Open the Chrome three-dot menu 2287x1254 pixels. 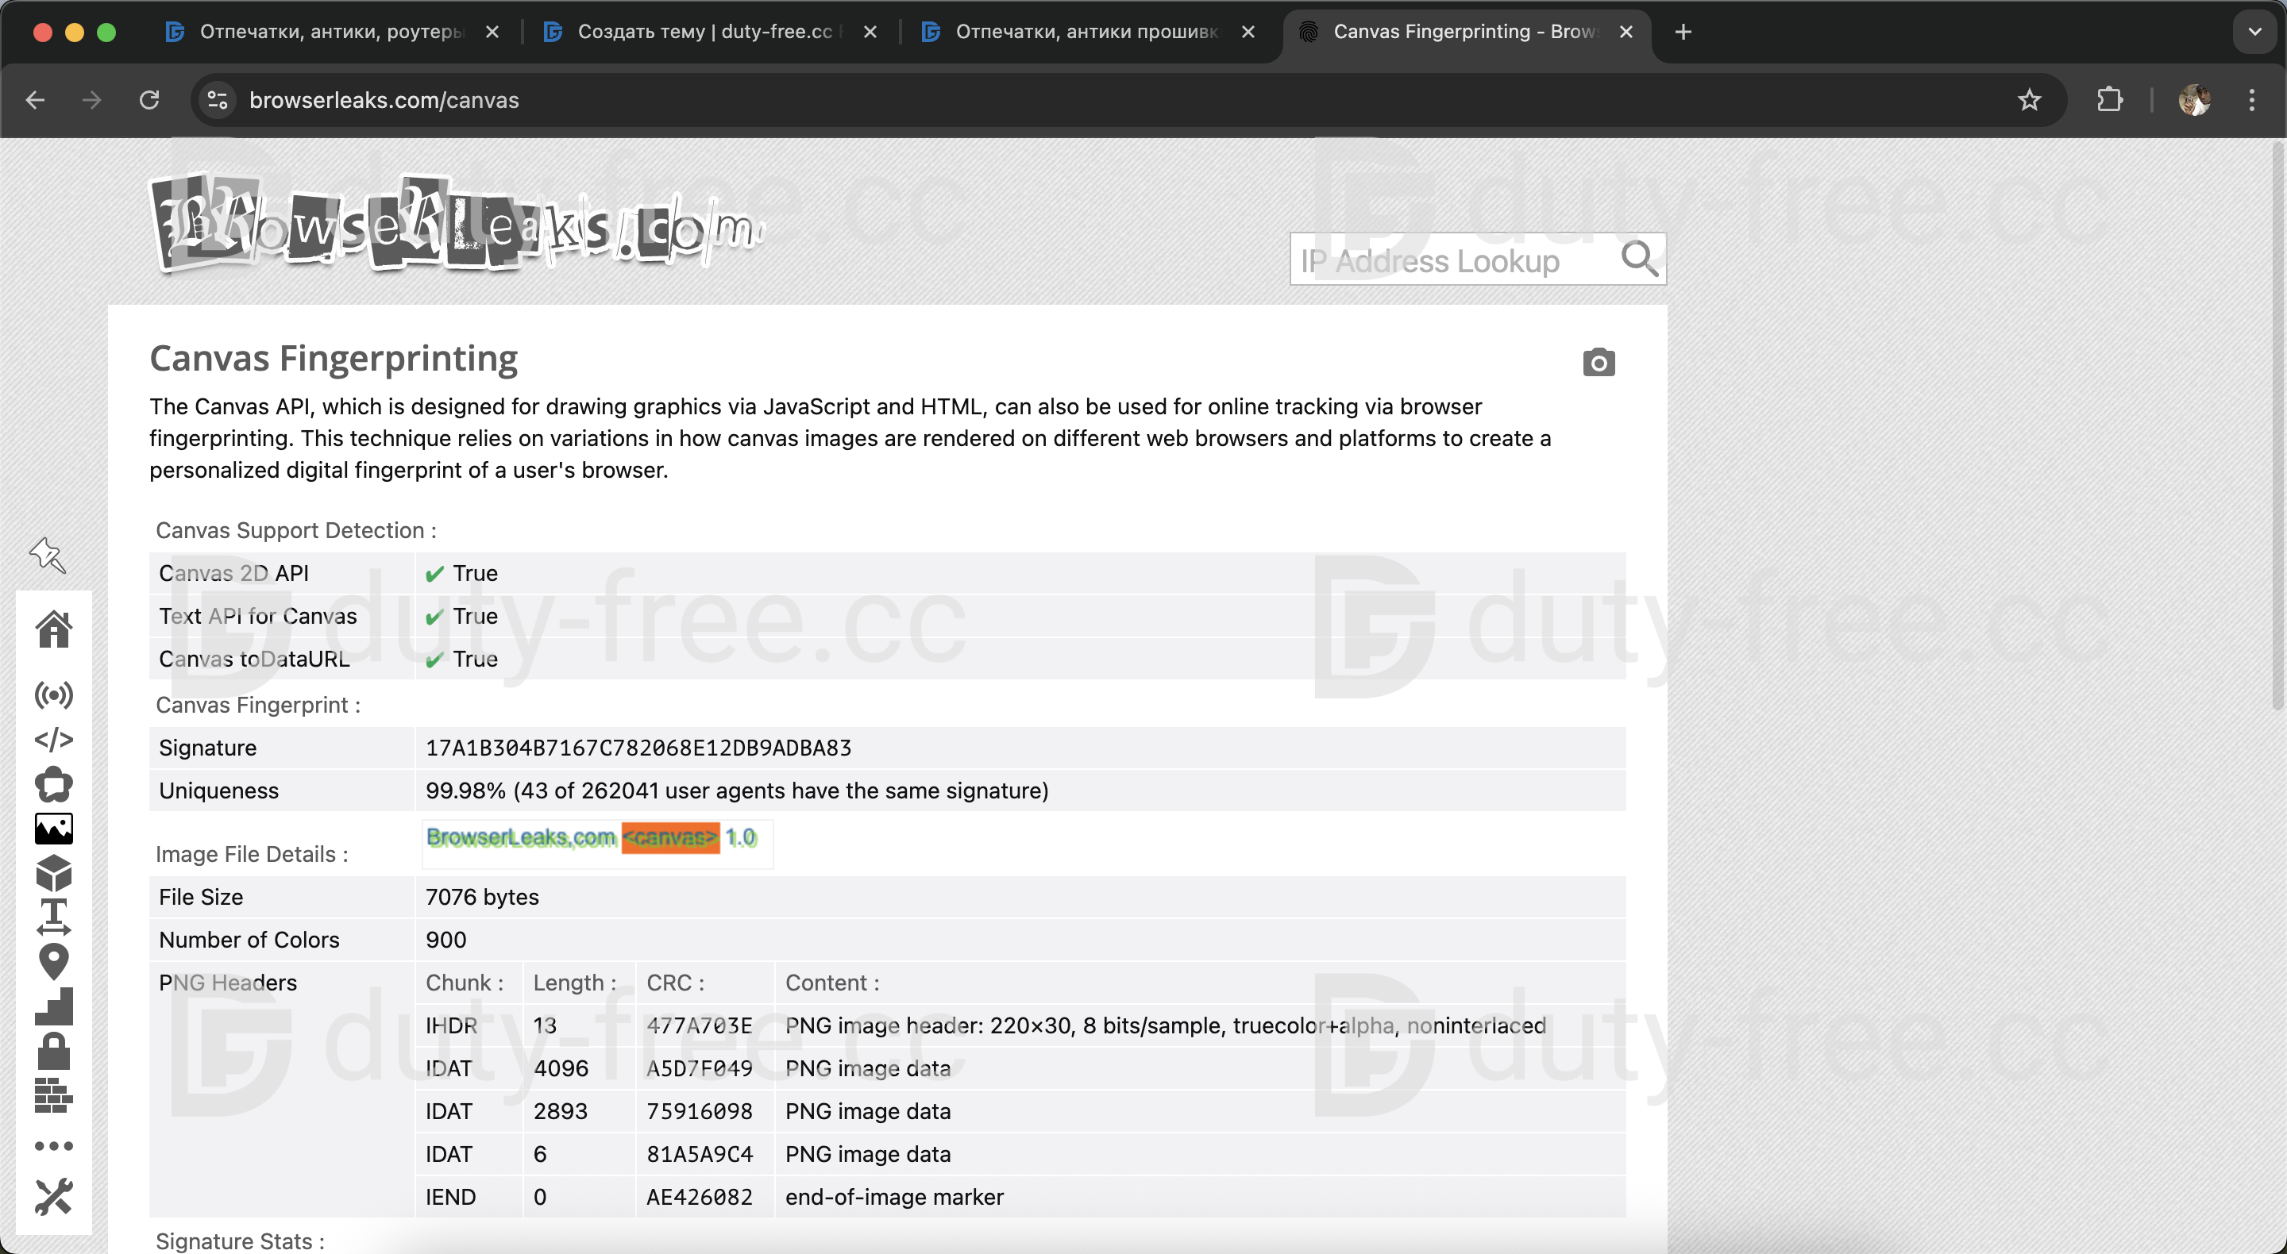pos(2251,100)
